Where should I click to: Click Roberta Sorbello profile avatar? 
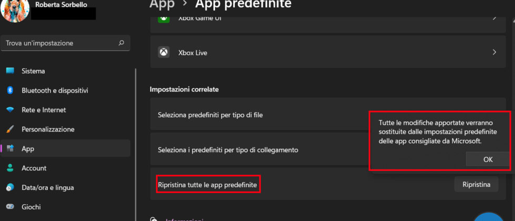[15, 11]
